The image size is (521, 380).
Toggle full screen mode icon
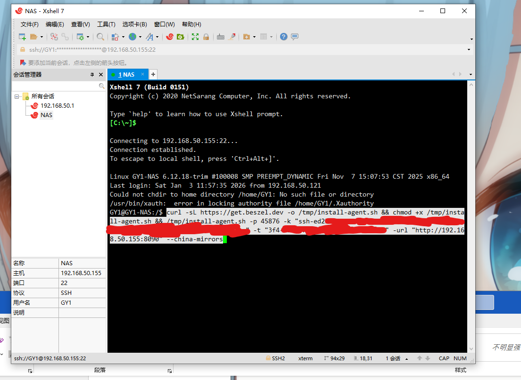point(195,37)
